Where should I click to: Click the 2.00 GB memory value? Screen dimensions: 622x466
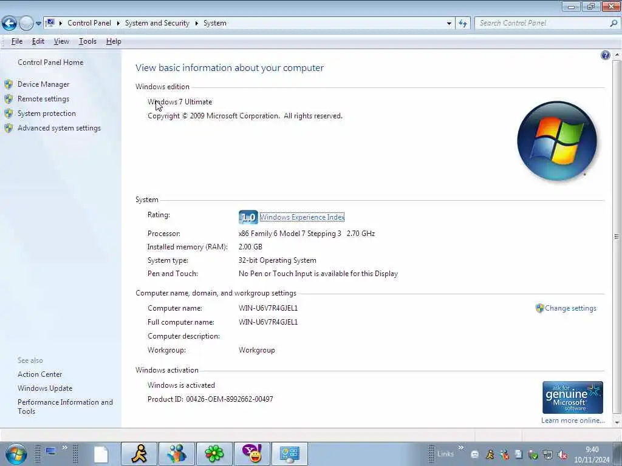[250, 247]
